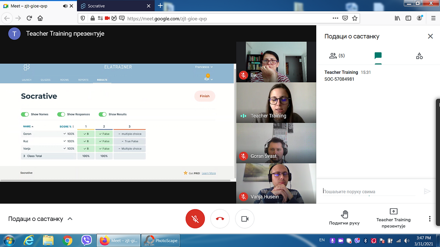Reload the page in Firefox

click(x=29, y=18)
